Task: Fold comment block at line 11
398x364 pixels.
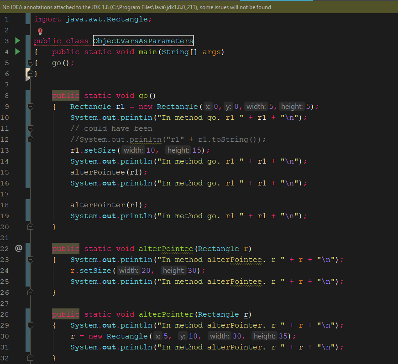Action: click(30, 128)
